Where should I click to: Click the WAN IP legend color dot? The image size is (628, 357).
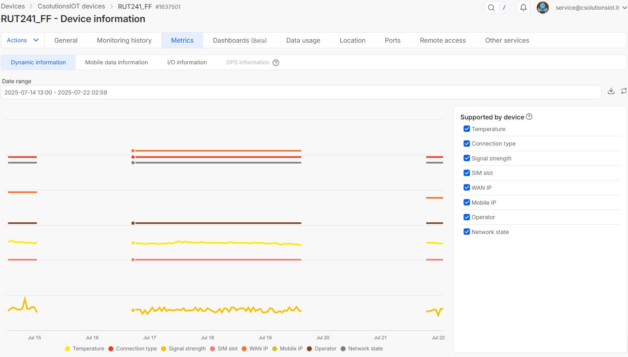click(x=244, y=349)
